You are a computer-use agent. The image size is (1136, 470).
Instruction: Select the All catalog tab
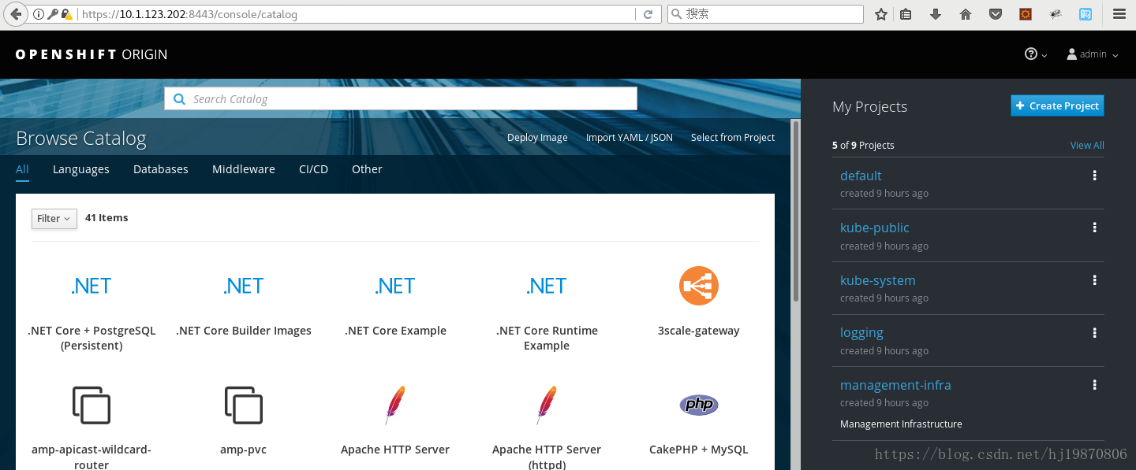[22, 169]
